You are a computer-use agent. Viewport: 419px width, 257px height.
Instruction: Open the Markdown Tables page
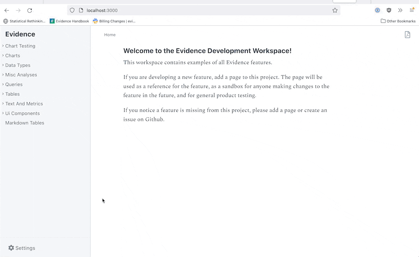click(x=25, y=123)
